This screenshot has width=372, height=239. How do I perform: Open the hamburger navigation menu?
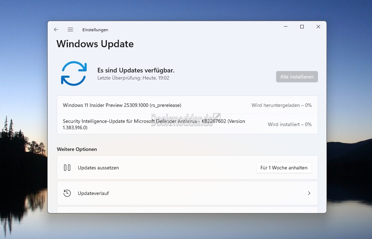click(x=70, y=29)
